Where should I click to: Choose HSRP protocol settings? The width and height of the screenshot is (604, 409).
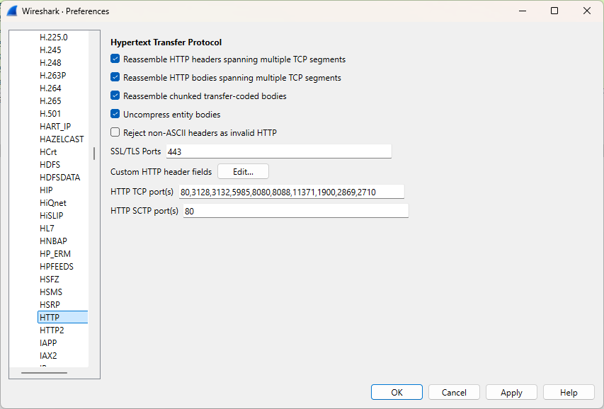(50, 304)
